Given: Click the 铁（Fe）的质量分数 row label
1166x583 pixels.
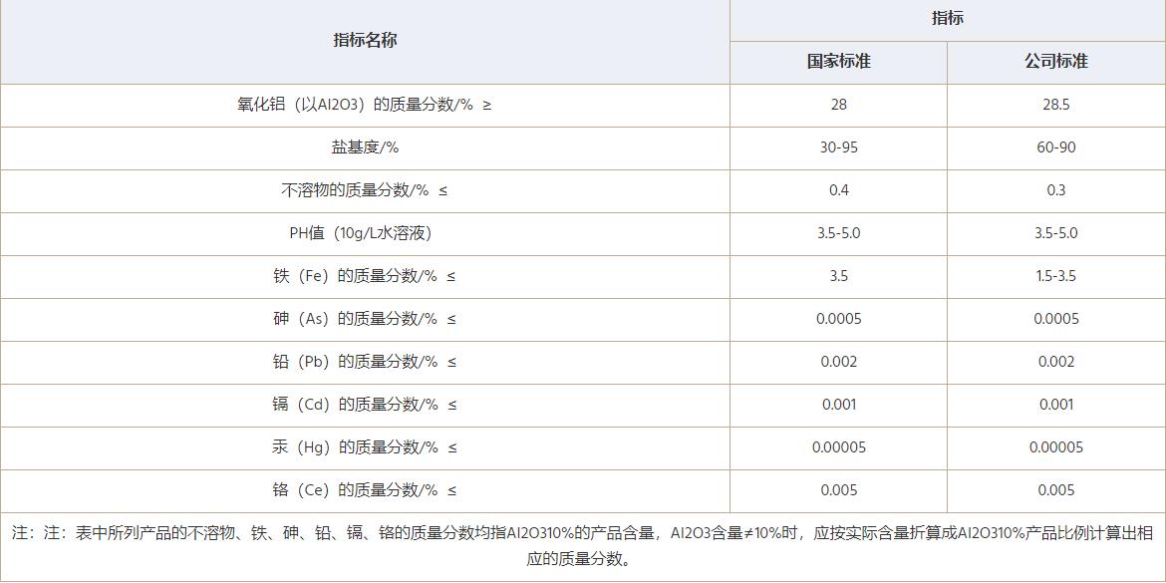Looking at the screenshot, I should tap(365, 276).
